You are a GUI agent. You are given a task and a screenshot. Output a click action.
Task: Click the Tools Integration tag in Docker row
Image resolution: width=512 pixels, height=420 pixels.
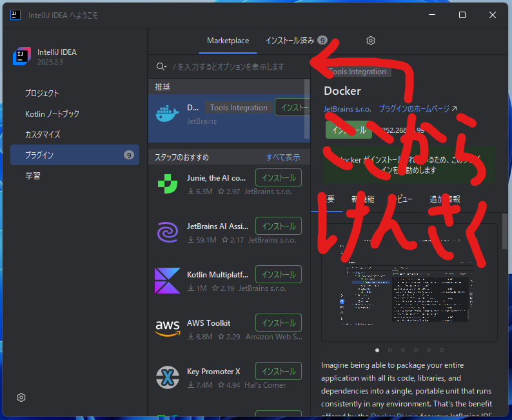coord(239,108)
